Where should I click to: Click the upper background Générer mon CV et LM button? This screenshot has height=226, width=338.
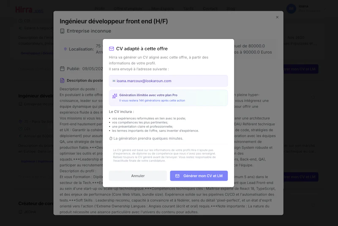[301, 69]
